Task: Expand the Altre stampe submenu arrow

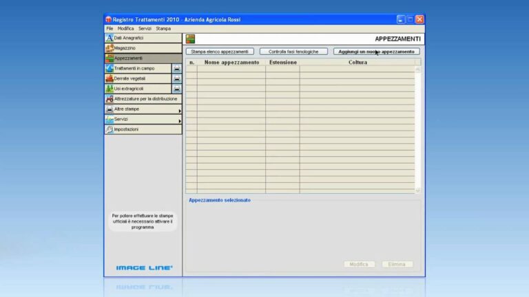Action: coord(180,111)
